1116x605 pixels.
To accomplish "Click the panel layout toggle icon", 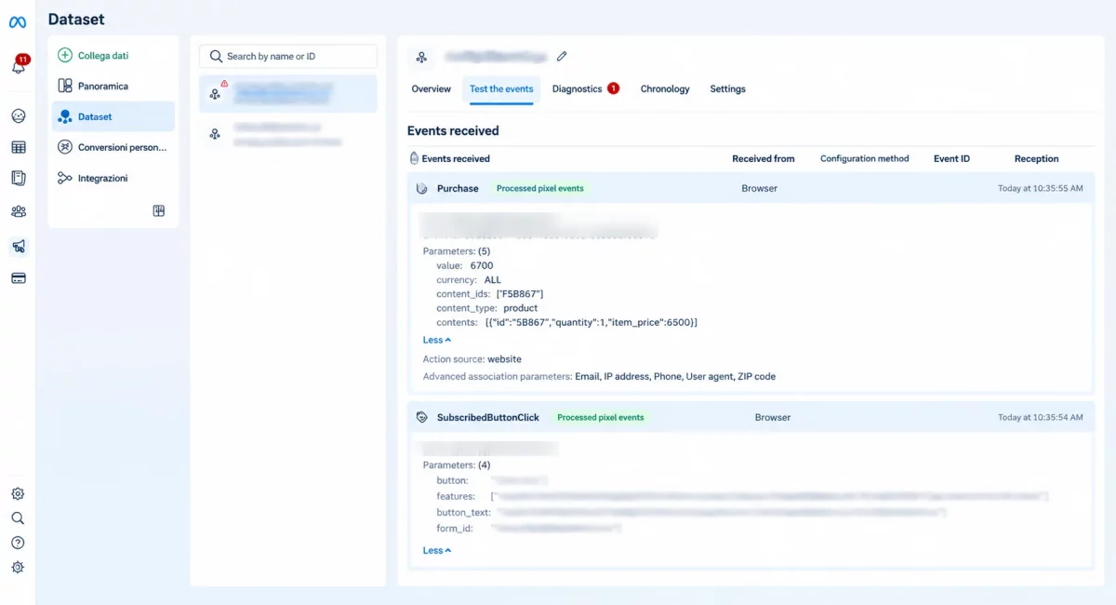I will click(x=159, y=211).
